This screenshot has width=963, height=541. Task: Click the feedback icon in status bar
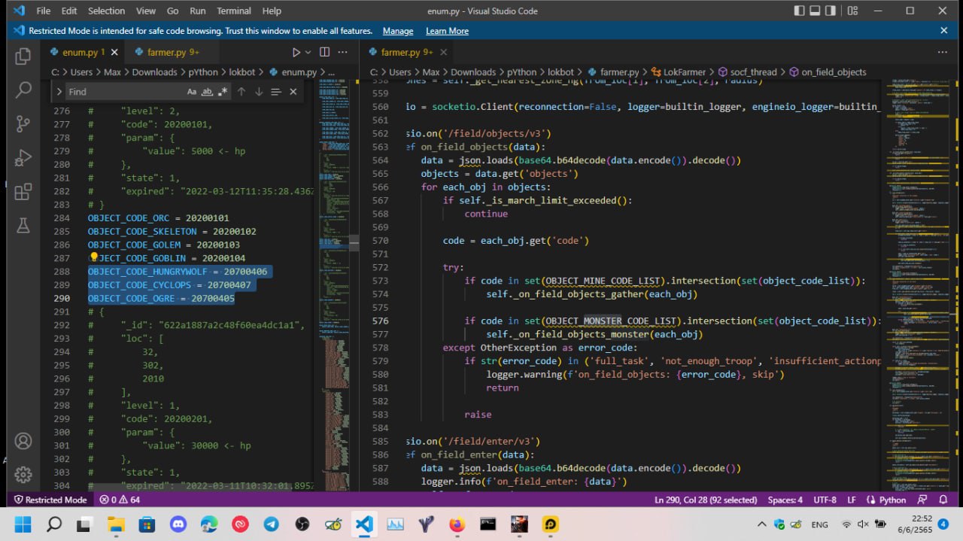coord(922,500)
